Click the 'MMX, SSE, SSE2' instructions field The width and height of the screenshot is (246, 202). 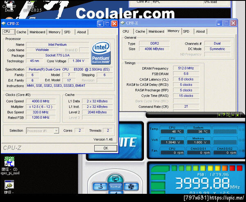[x=69, y=85]
